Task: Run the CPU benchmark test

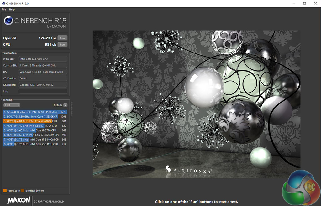Action: coord(62,45)
